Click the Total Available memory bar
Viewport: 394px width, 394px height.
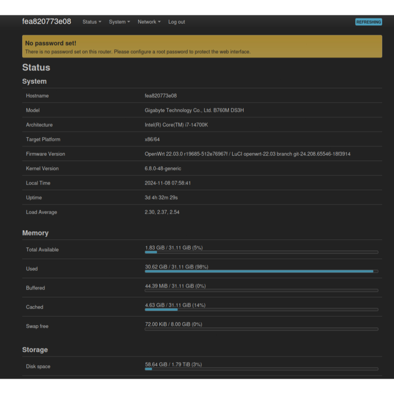[261, 252]
